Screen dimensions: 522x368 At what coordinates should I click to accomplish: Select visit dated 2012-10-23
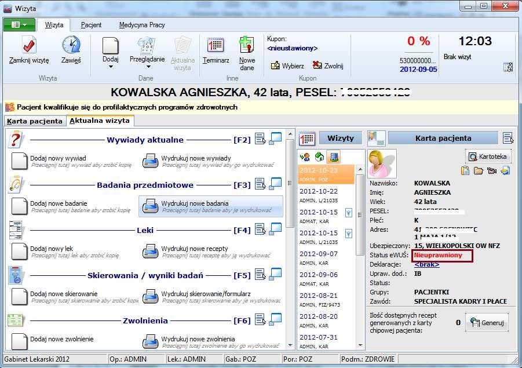326,174
